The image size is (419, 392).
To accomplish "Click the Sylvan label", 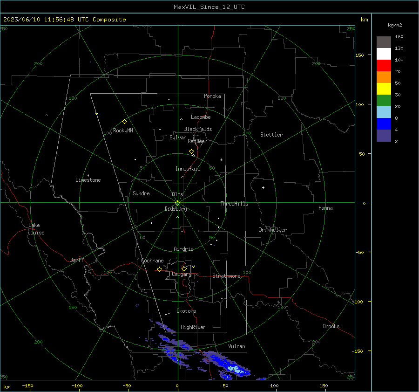I will coord(178,138).
